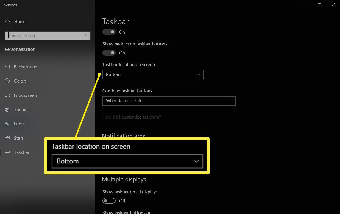Click the Find a setting search box

pos(48,35)
